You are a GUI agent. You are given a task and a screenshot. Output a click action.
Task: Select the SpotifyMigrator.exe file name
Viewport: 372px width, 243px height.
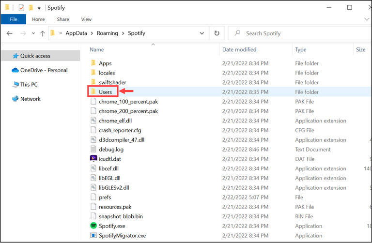123,235
